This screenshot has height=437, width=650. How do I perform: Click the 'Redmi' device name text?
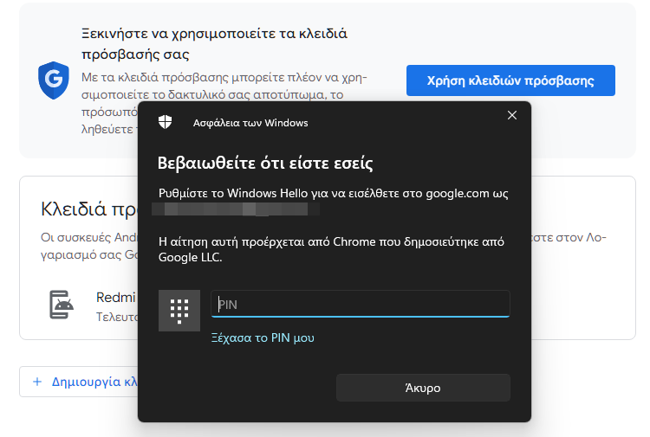[115, 297]
